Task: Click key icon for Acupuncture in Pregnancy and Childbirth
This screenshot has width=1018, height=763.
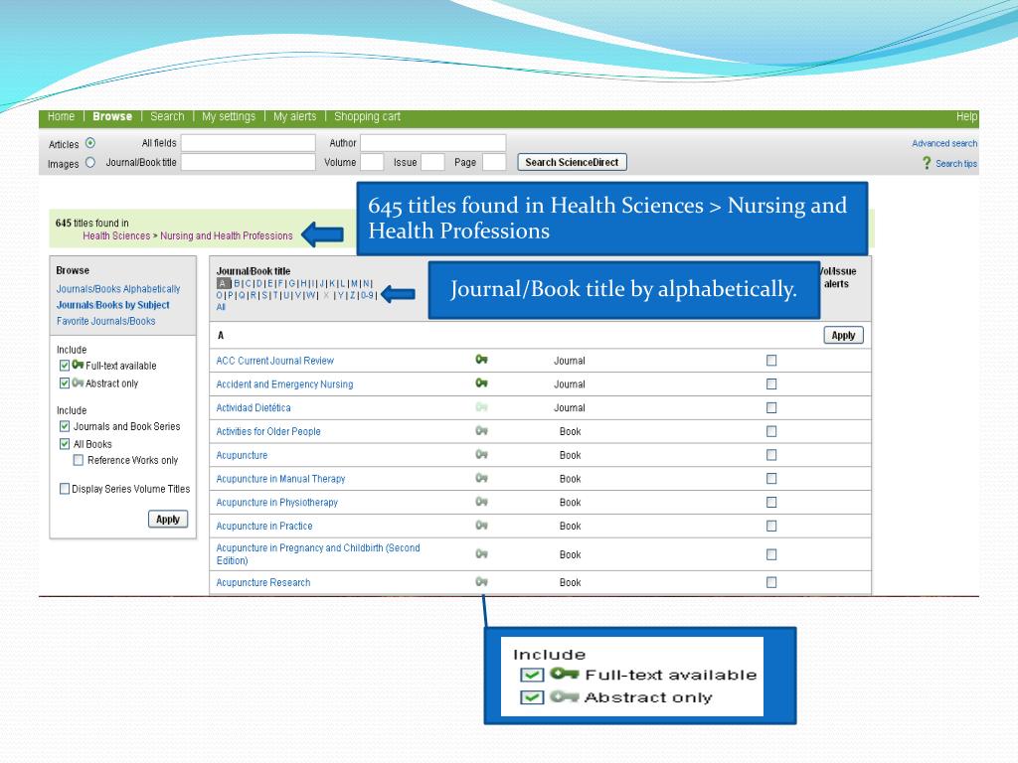Action: [481, 553]
